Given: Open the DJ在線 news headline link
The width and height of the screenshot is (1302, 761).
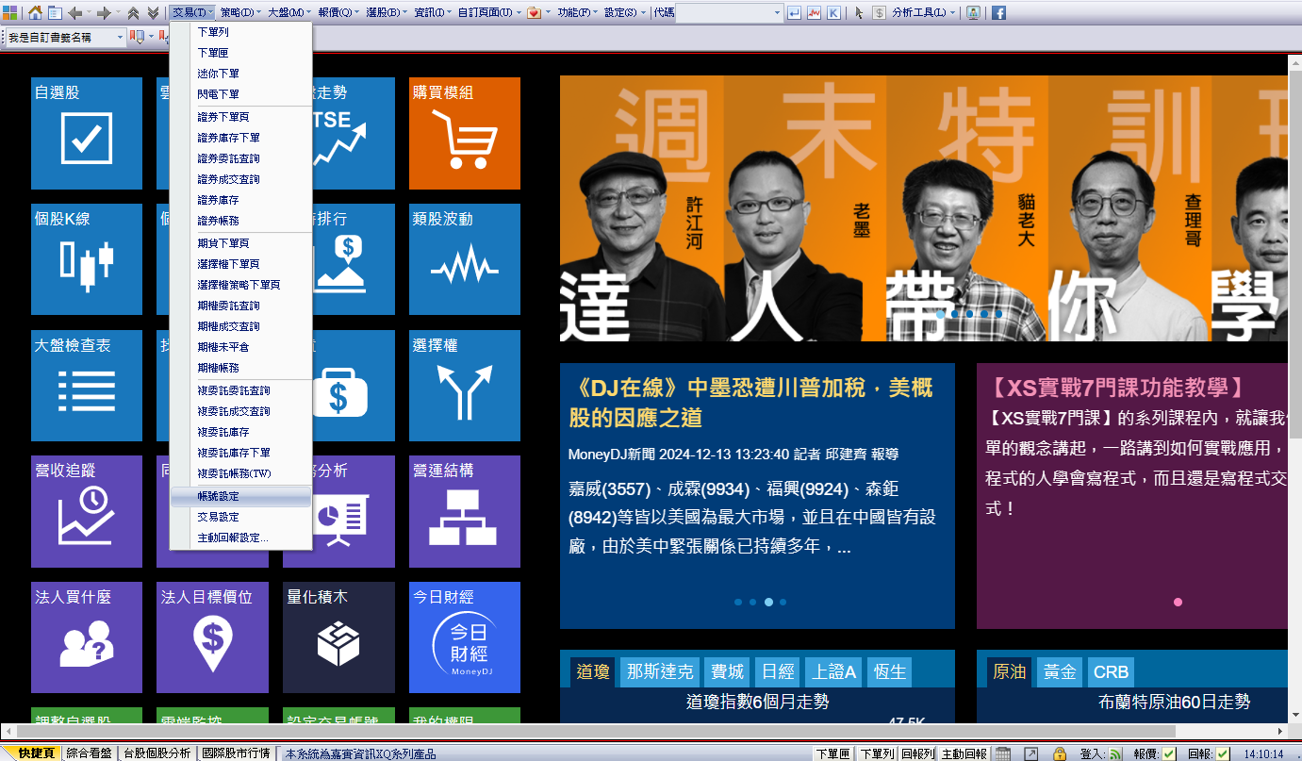Looking at the screenshot, I should [x=750, y=403].
